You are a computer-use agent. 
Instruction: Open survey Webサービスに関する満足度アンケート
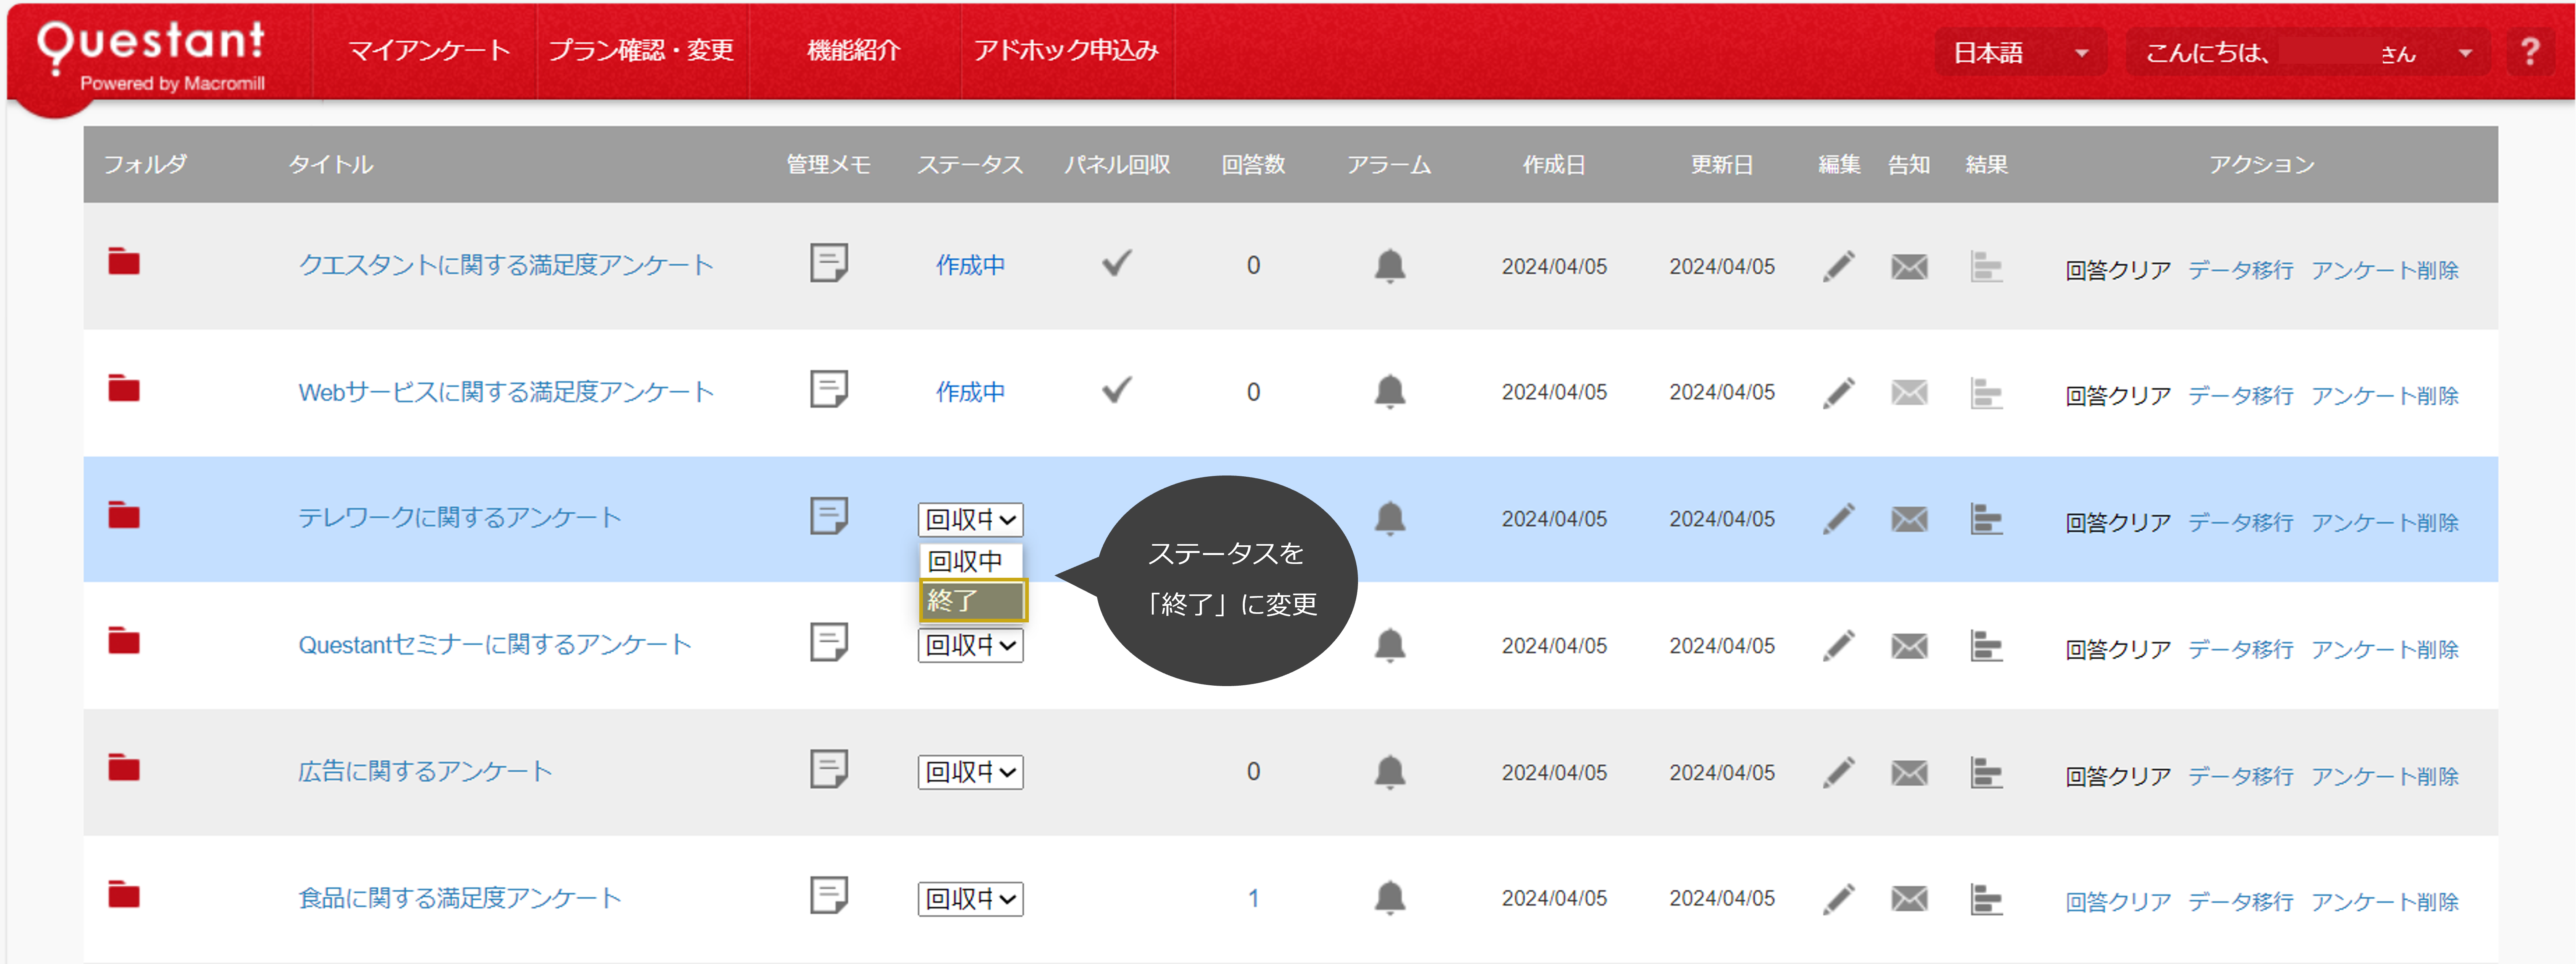tap(506, 392)
